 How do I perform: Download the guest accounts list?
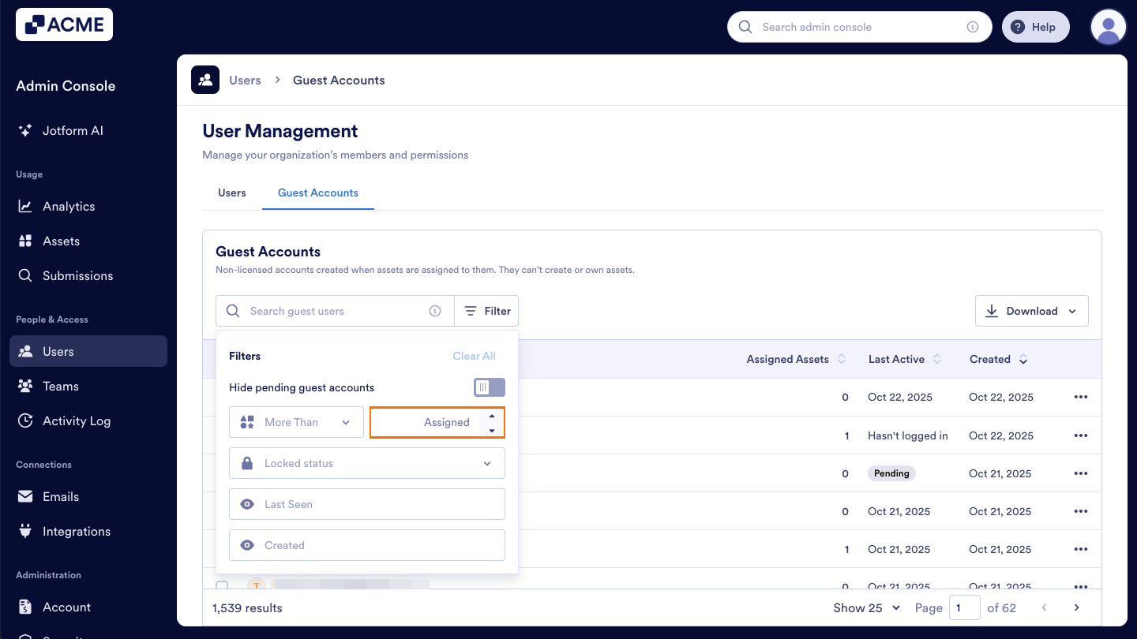pyautogui.click(x=1031, y=310)
